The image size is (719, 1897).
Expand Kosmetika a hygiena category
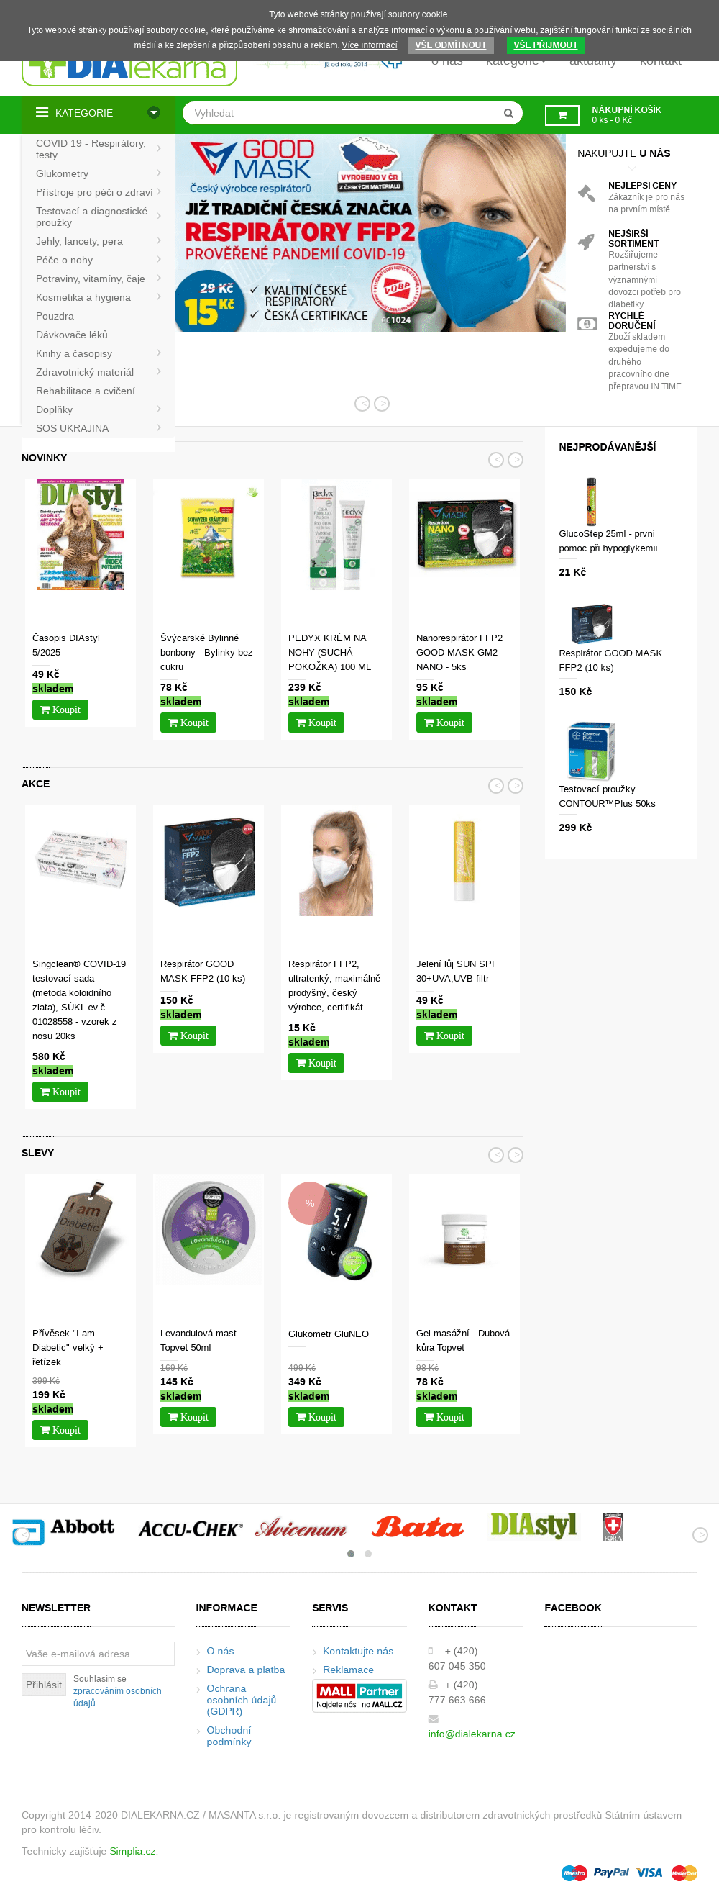coord(158,296)
